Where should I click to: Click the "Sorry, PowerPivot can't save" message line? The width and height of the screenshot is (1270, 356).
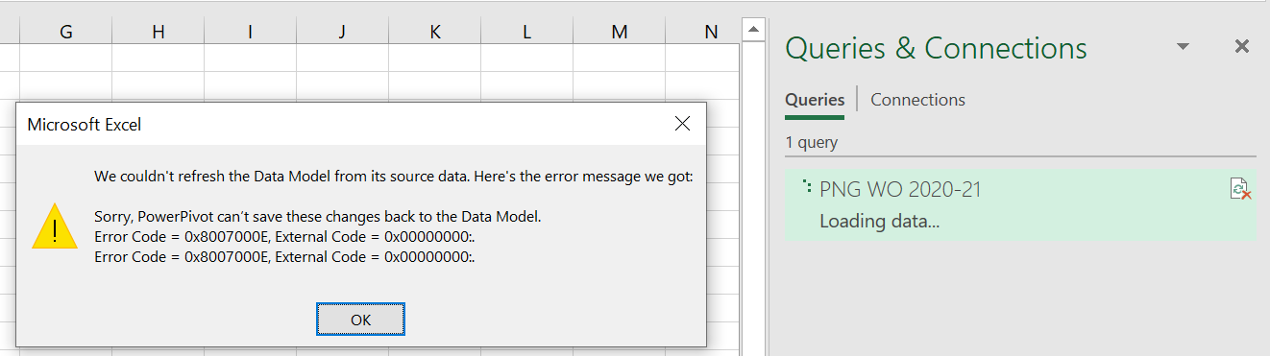point(318,218)
